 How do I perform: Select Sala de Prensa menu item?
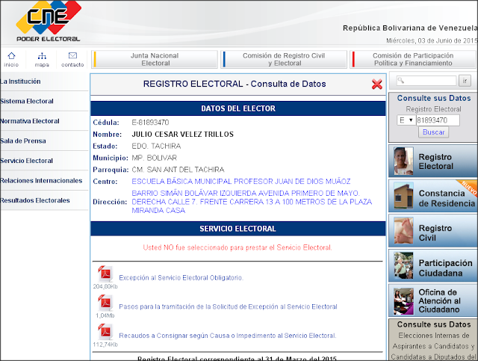[x=23, y=141]
